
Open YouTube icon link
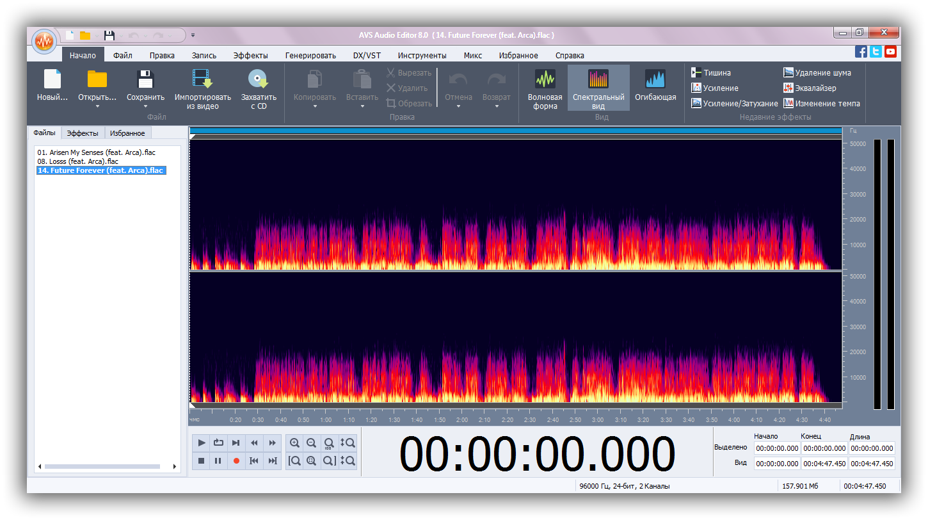890,52
